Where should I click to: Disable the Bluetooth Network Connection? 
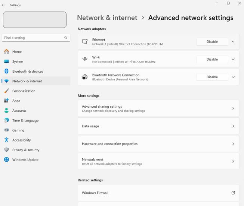click(x=212, y=77)
